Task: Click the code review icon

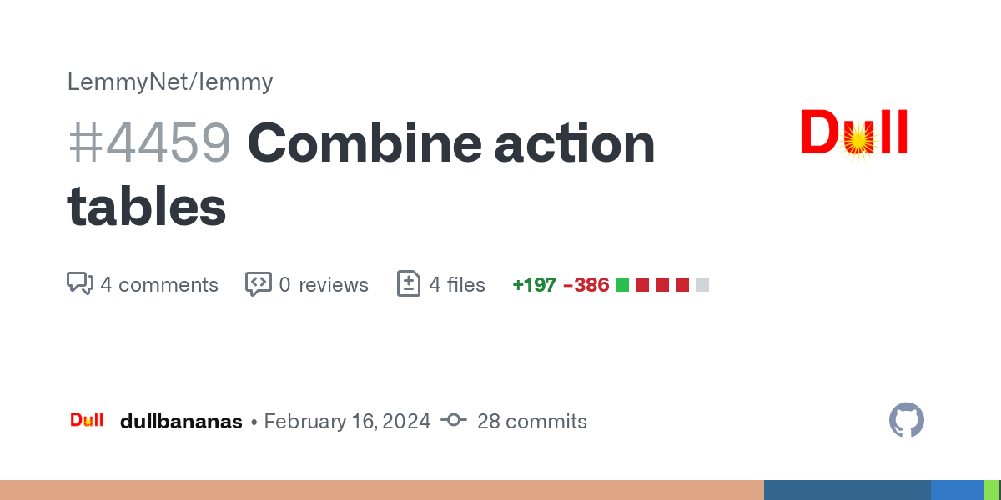Action: (259, 284)
